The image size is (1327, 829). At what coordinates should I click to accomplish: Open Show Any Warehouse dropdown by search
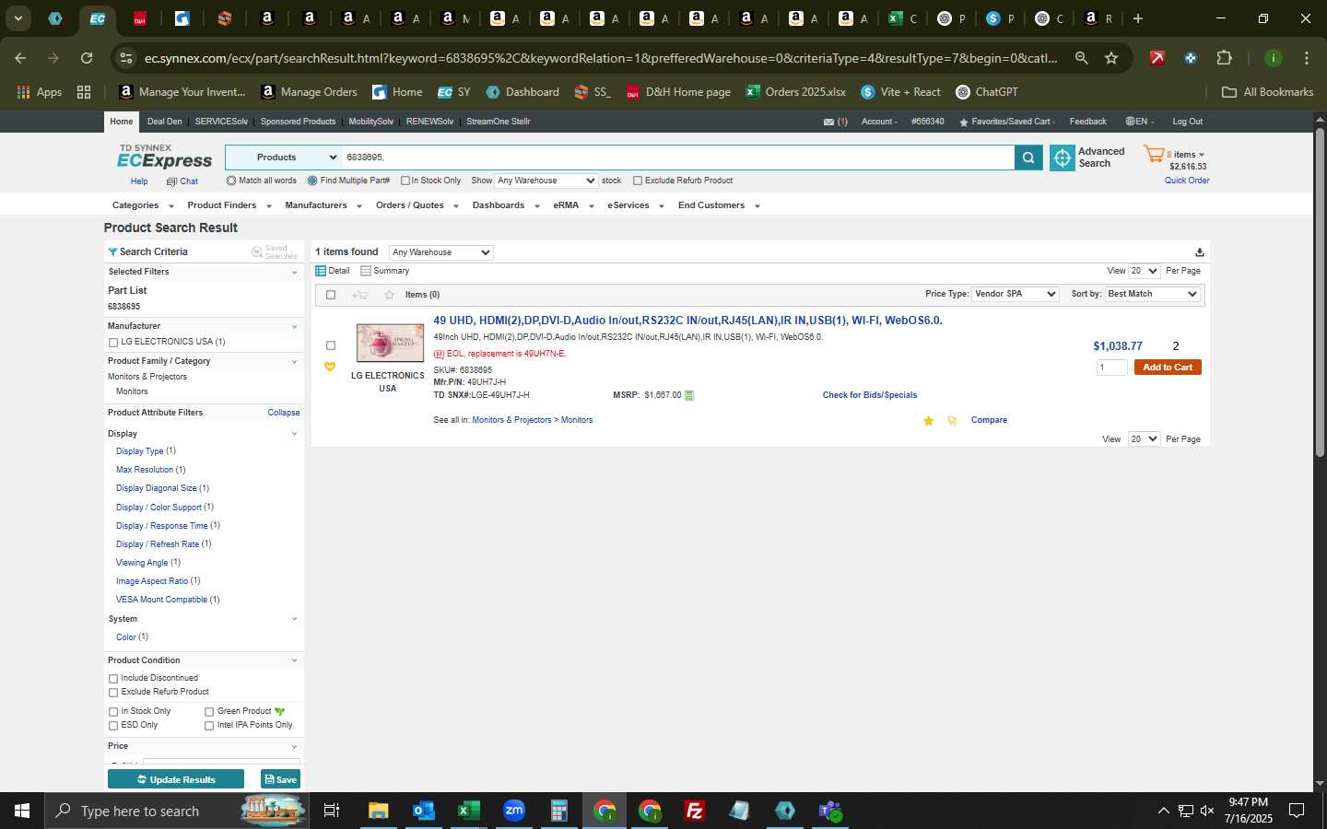(546, 181)
